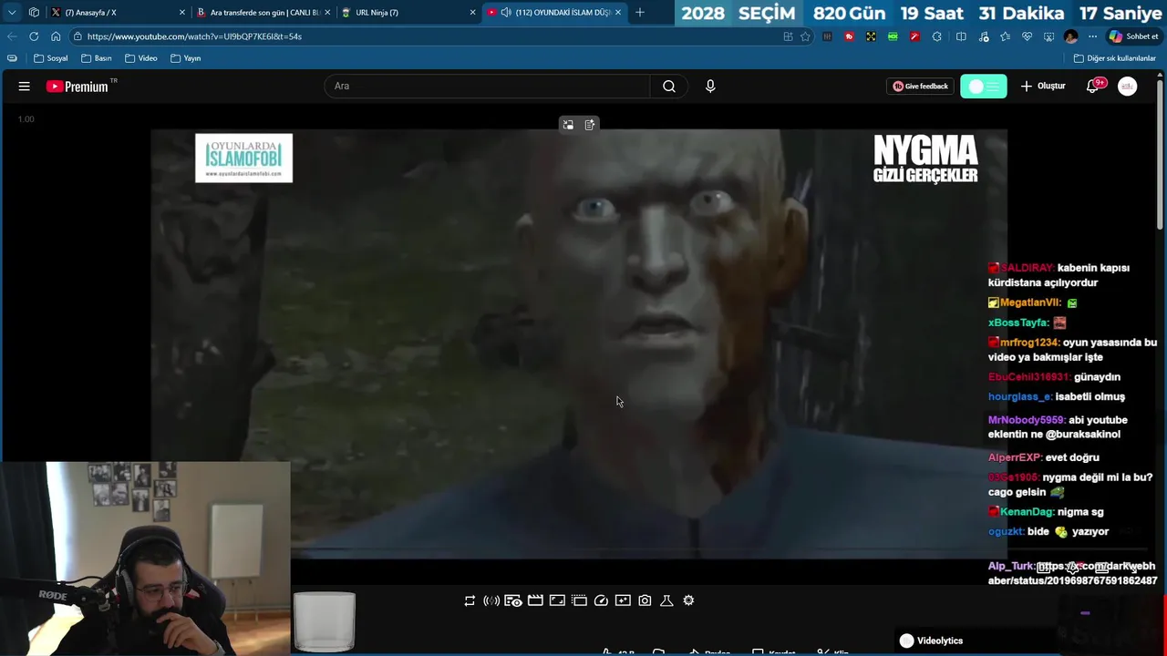Click the clapperboard cinema mode icon
This screenshot has height=656, width=1167.
coord(535,600)
